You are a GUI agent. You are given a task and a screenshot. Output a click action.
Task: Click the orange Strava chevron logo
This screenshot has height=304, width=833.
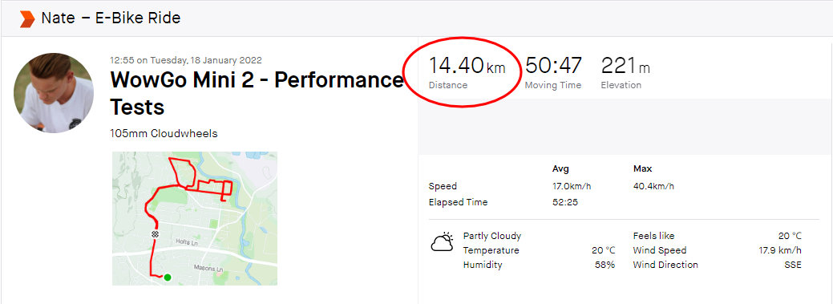(26, 19)
